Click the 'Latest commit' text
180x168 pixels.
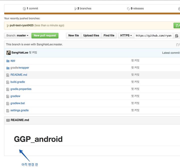(x=171, y=53)
